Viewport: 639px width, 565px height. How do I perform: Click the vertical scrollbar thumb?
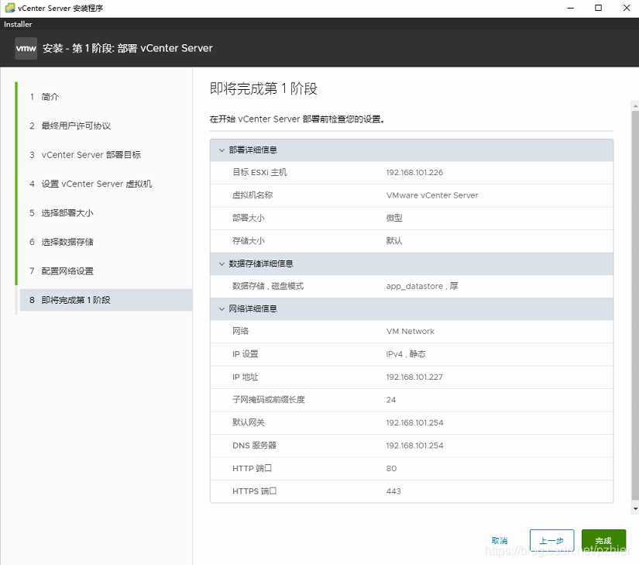click(x=635, y=305)
